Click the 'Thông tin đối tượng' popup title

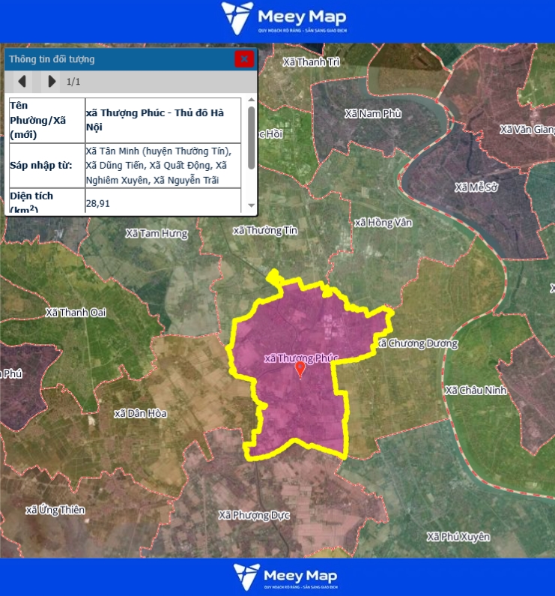tap(52, 59)
